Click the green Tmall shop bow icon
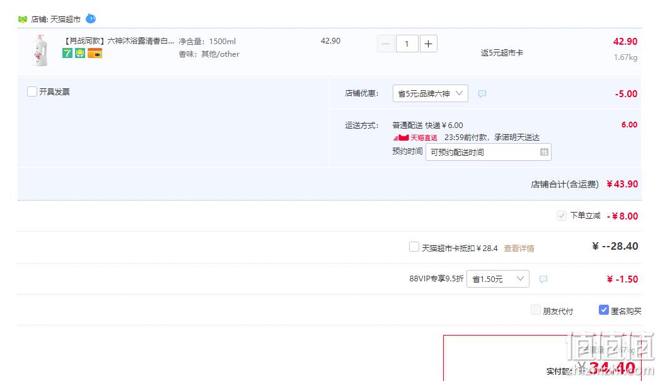Viewport: 660px width, 381px height. (x=22, y=20)
